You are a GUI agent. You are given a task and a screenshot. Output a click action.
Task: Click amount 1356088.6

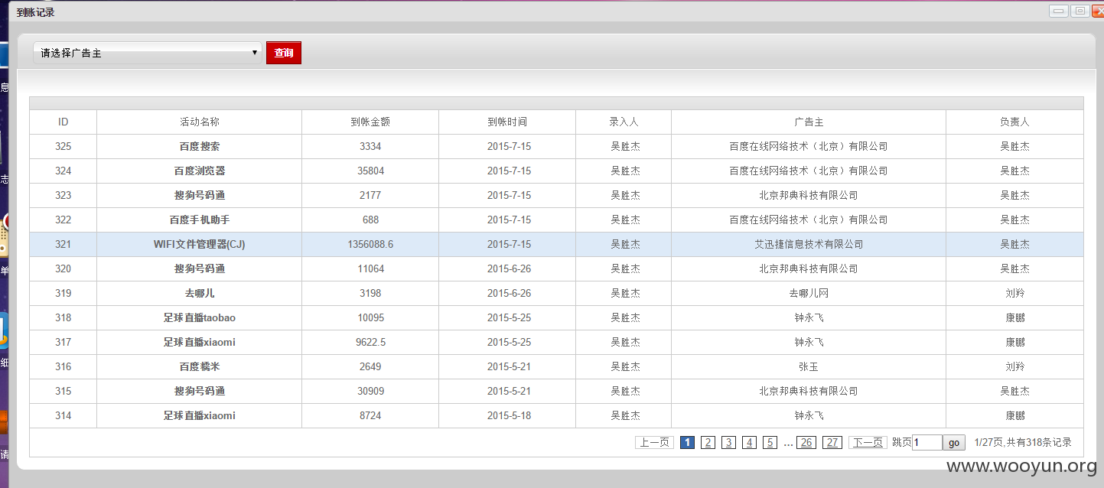pyautogui.click(x=370, y=244)
